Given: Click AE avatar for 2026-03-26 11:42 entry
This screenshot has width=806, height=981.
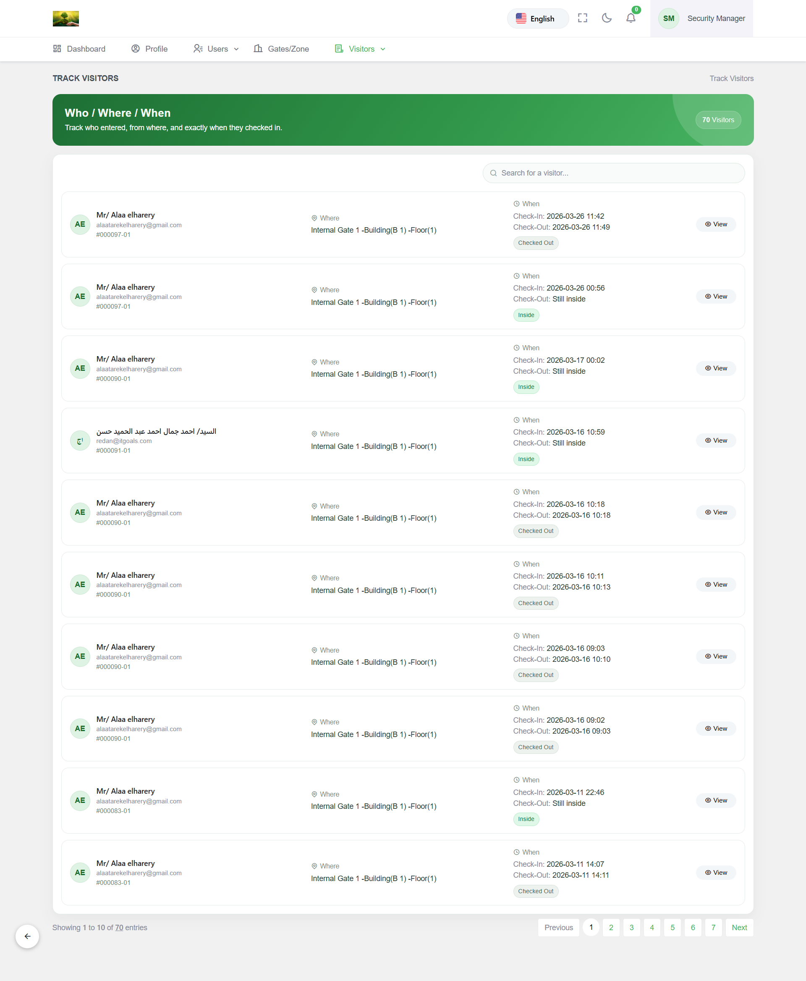Looking at the screenshot, I should tap(80, 224).
